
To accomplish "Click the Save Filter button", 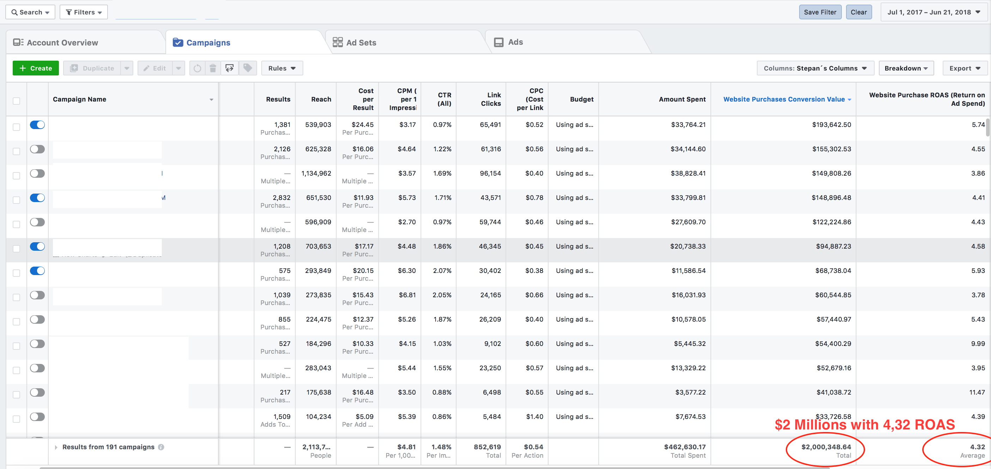I will pos(820,12).
